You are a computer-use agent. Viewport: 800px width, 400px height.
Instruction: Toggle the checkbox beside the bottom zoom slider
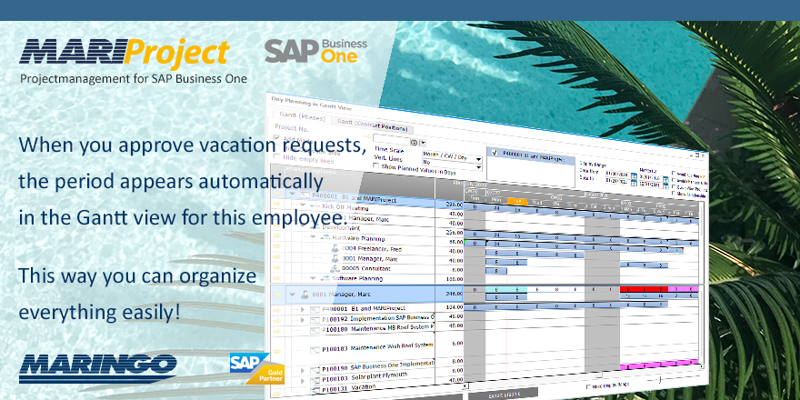[589, 386]
